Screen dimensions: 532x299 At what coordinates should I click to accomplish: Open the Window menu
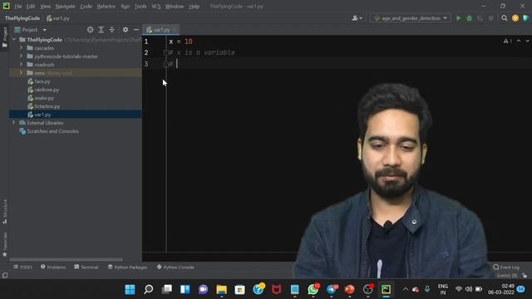tap(175, 7)
